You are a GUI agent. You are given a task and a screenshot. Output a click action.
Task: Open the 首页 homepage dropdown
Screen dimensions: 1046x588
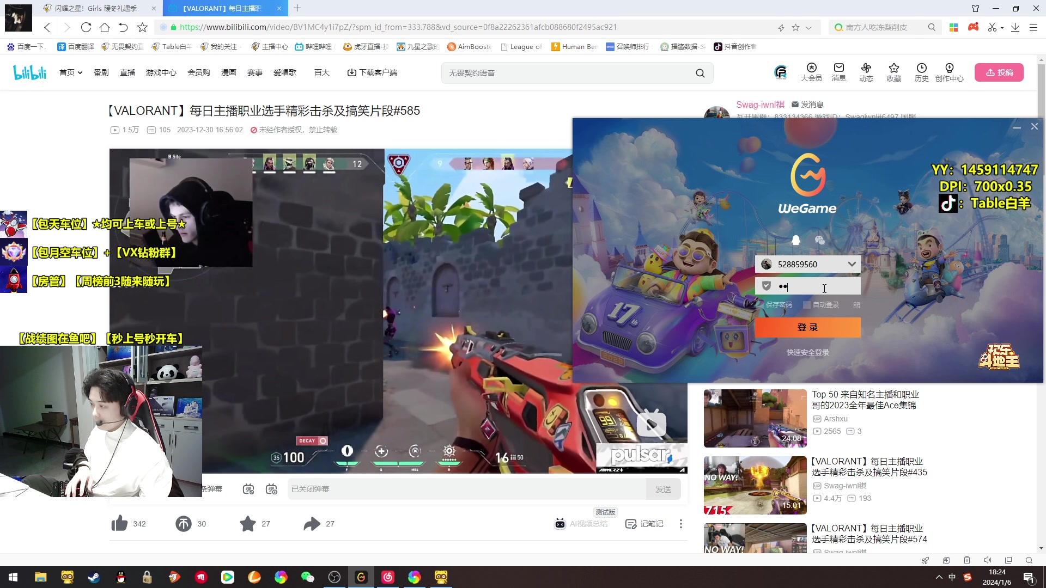[70, 72]
